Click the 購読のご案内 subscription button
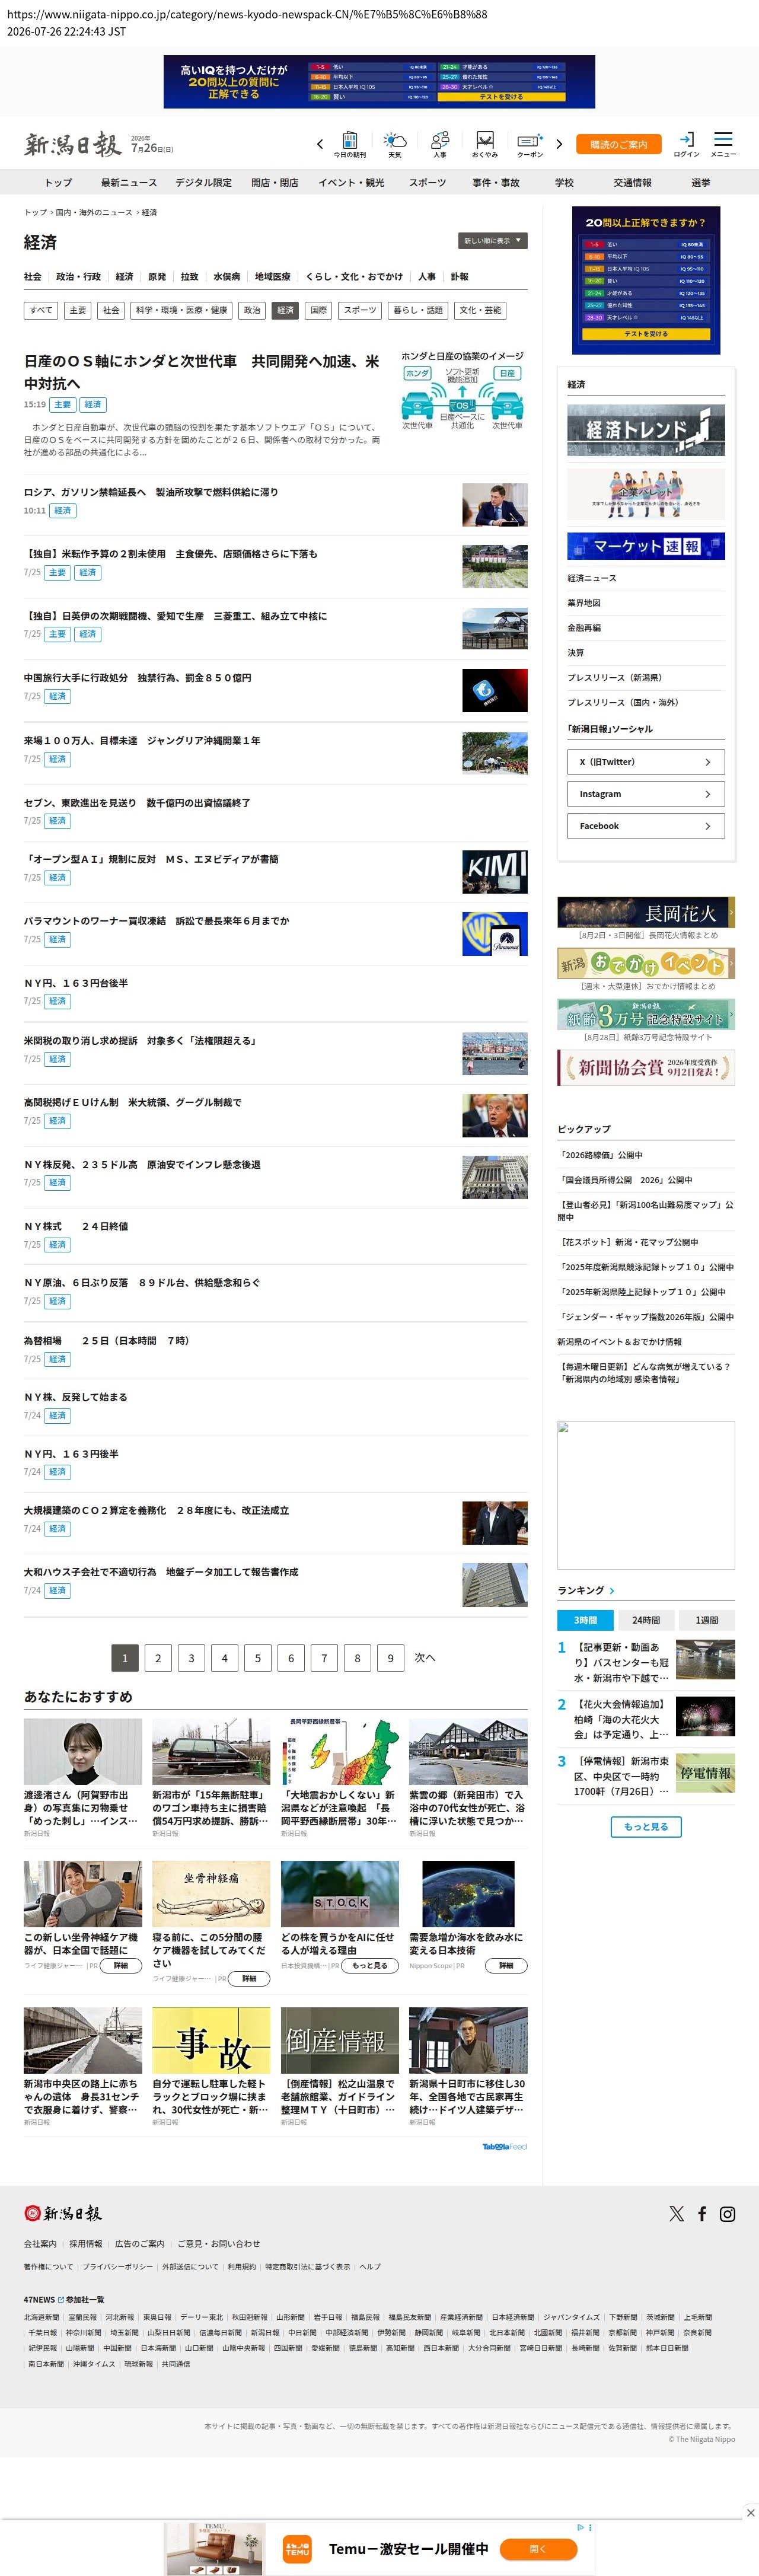759x2576 pixels. [618, 145]
